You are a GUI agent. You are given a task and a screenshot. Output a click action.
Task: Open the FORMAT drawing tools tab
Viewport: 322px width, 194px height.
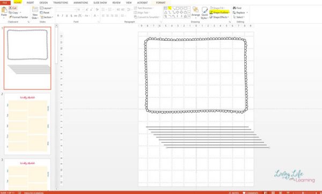pyautogui.click(x=160, y=3)
